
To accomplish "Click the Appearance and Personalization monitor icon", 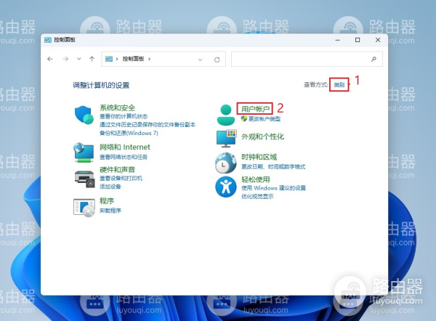I will pos(226,138).
